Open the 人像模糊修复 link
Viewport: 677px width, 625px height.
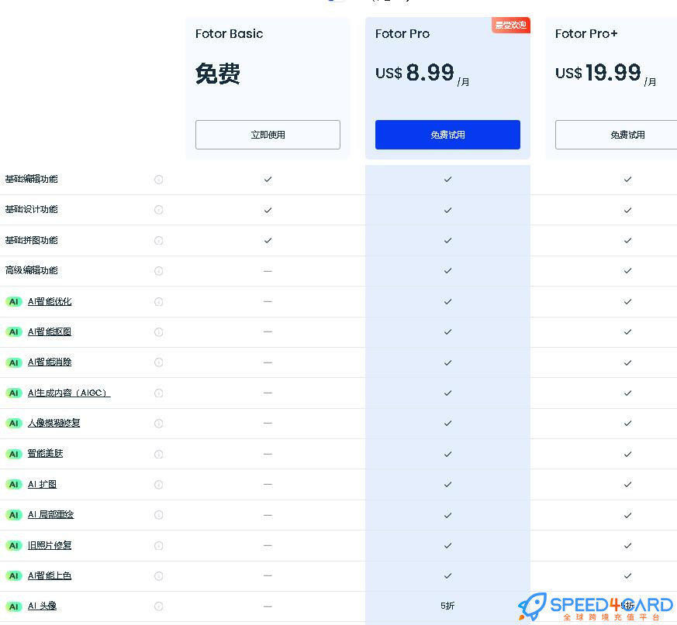[54, 423]
